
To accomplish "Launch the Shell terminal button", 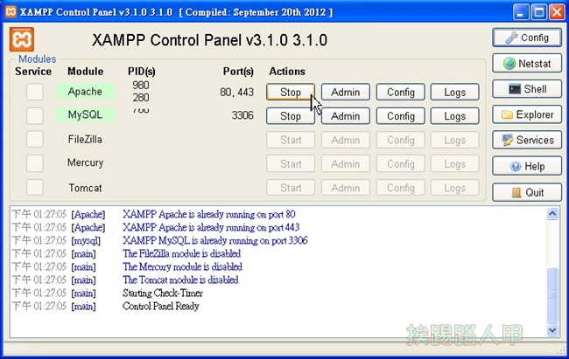I will 527,89.
